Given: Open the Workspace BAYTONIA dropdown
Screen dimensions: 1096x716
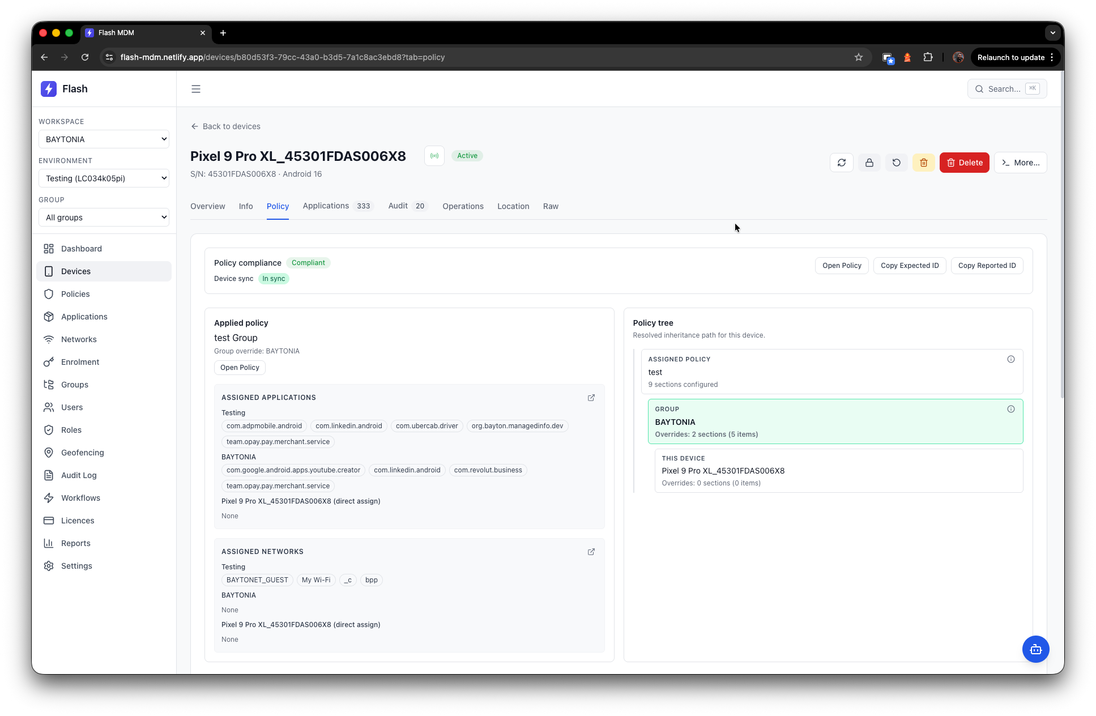Looking at the screenshot, I should (x=104, y=139).
